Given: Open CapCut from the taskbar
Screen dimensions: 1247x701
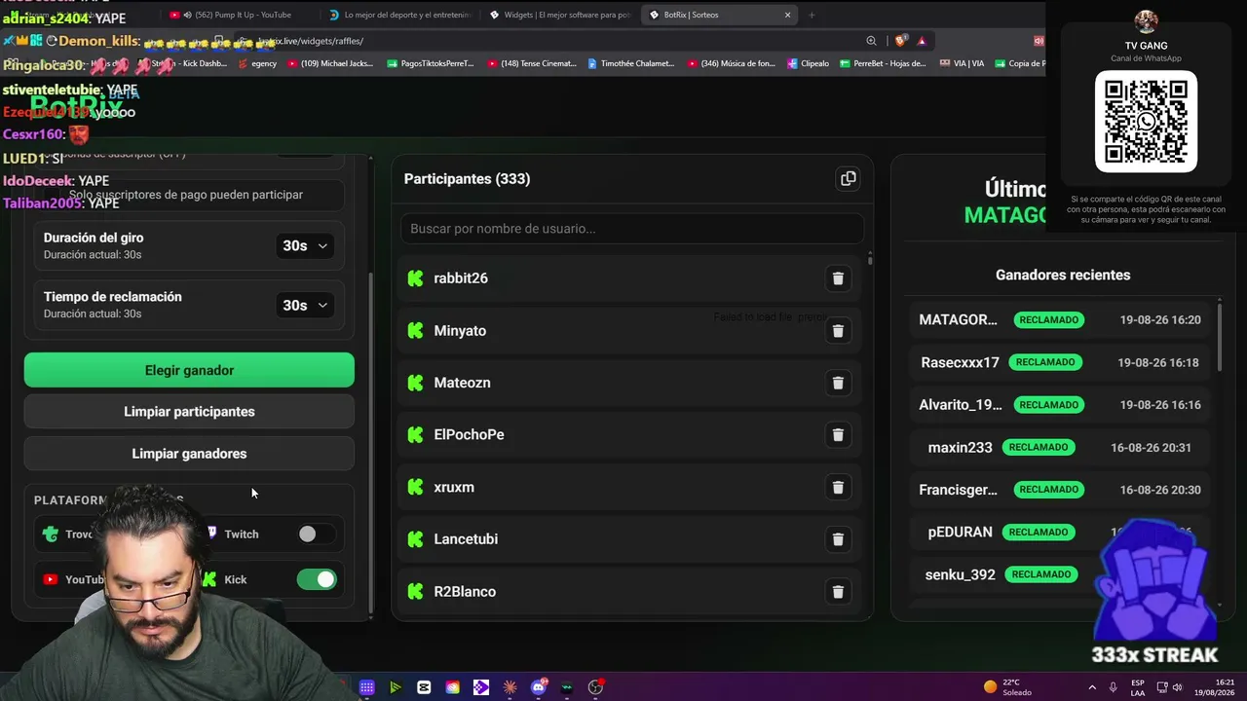Looking at the screenshot, I should (424, 687).
